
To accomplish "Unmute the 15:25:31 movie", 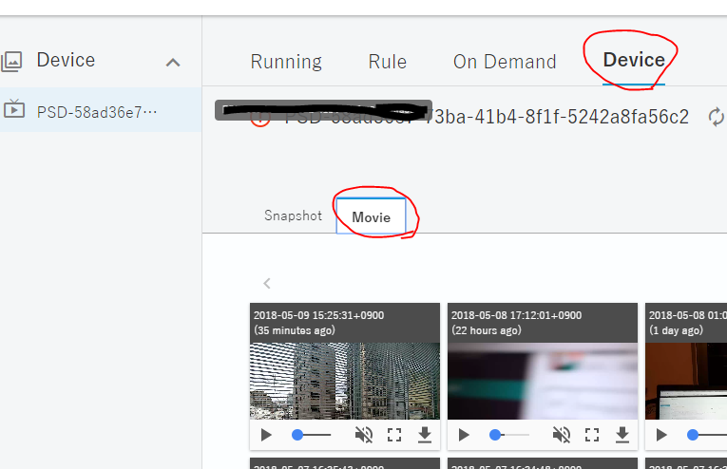I will click(x=363, y=435).
